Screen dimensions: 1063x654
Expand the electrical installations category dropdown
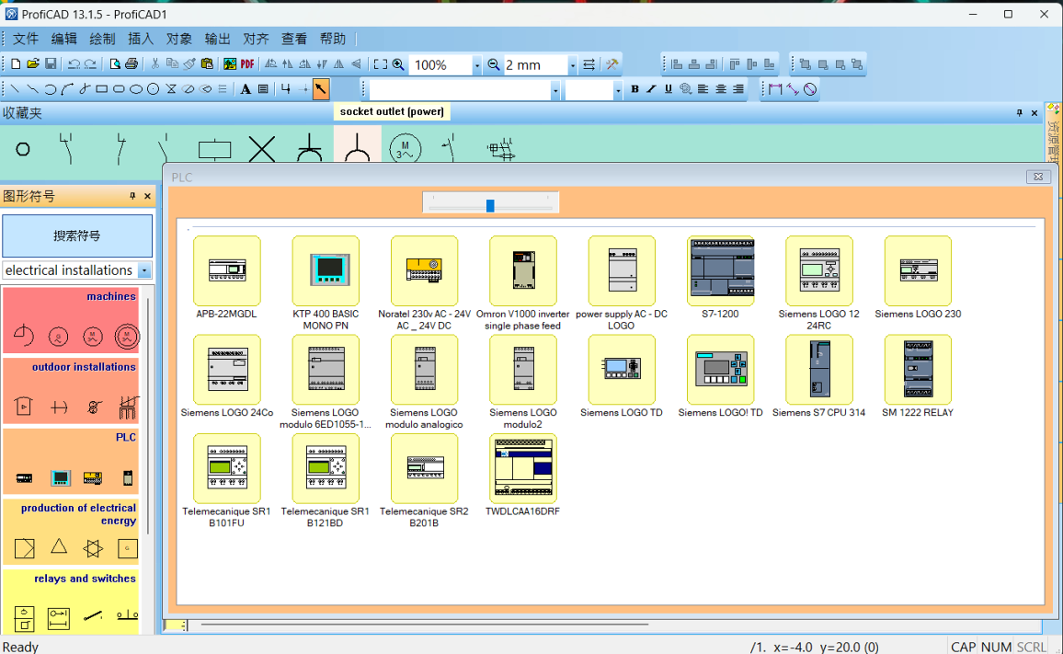pos(144,270)
